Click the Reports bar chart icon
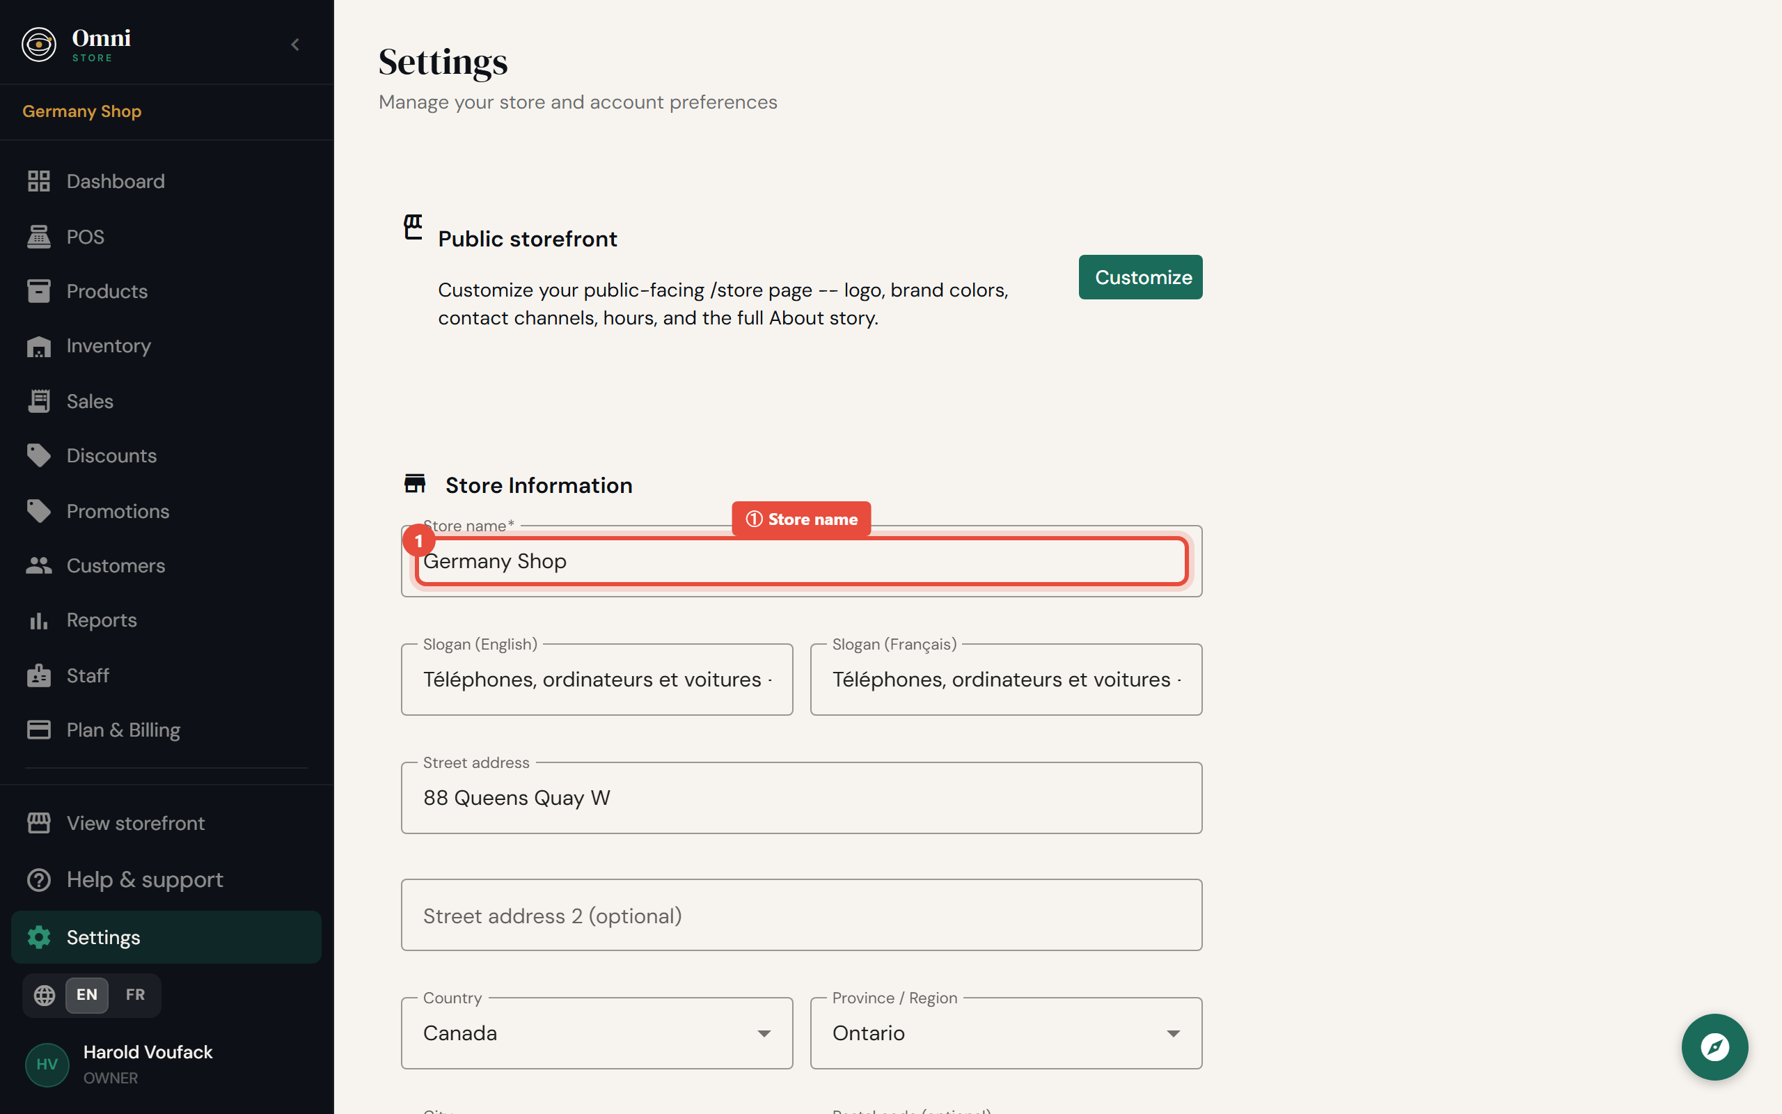This screenshot has width=1782, height=1114. 39,620
